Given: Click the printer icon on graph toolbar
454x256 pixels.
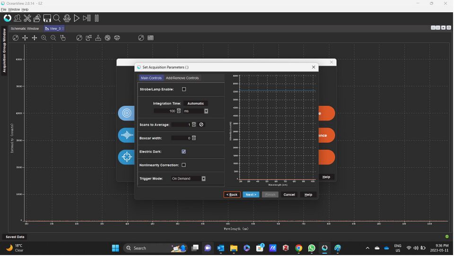Looking at the screenshot, I should click(x=117, y=38).
